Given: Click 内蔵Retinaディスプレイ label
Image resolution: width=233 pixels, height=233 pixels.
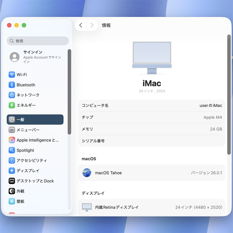Looking at the screenshot, I should [117, 207].
